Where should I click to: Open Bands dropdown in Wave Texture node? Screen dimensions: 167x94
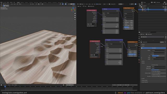point(129,14)
